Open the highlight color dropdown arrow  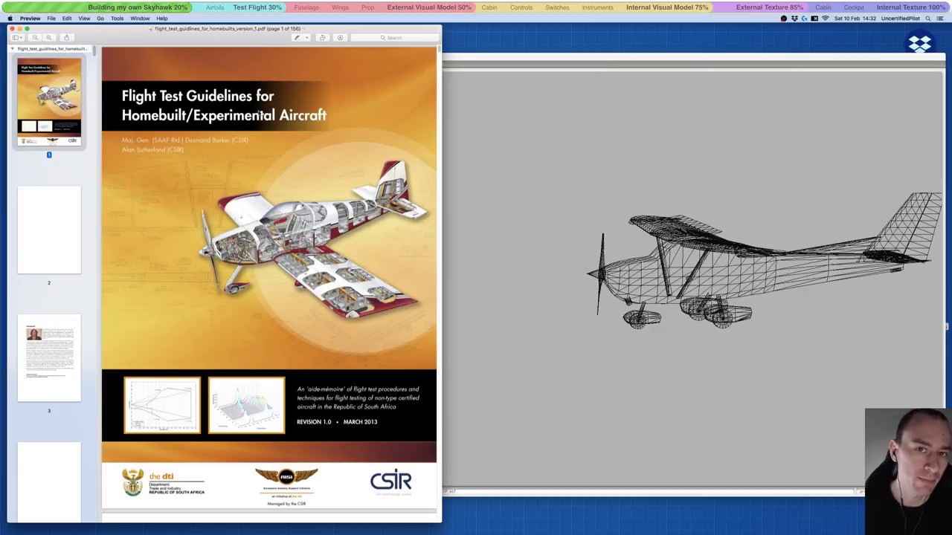pyautogui.click(x=306, y=38)
